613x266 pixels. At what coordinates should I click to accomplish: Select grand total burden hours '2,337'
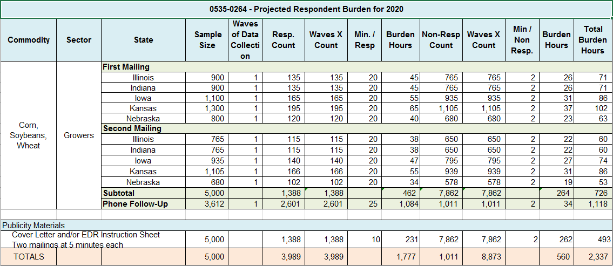click(592, 257)
